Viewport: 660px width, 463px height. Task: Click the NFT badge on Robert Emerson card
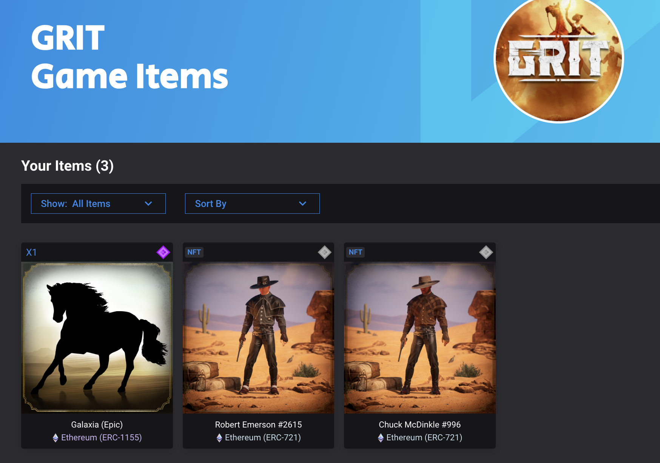click(194, 252)
